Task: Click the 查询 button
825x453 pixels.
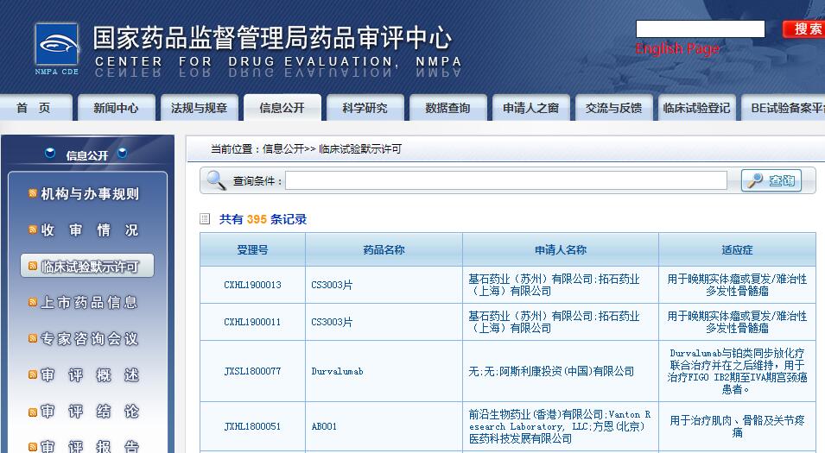Action: (x=771, y=180)
